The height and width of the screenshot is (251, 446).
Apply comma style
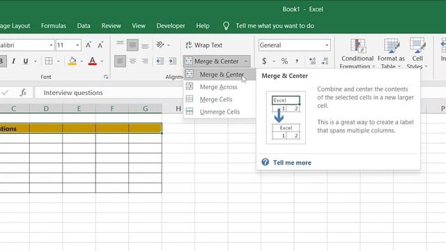(x=297, y=61)
